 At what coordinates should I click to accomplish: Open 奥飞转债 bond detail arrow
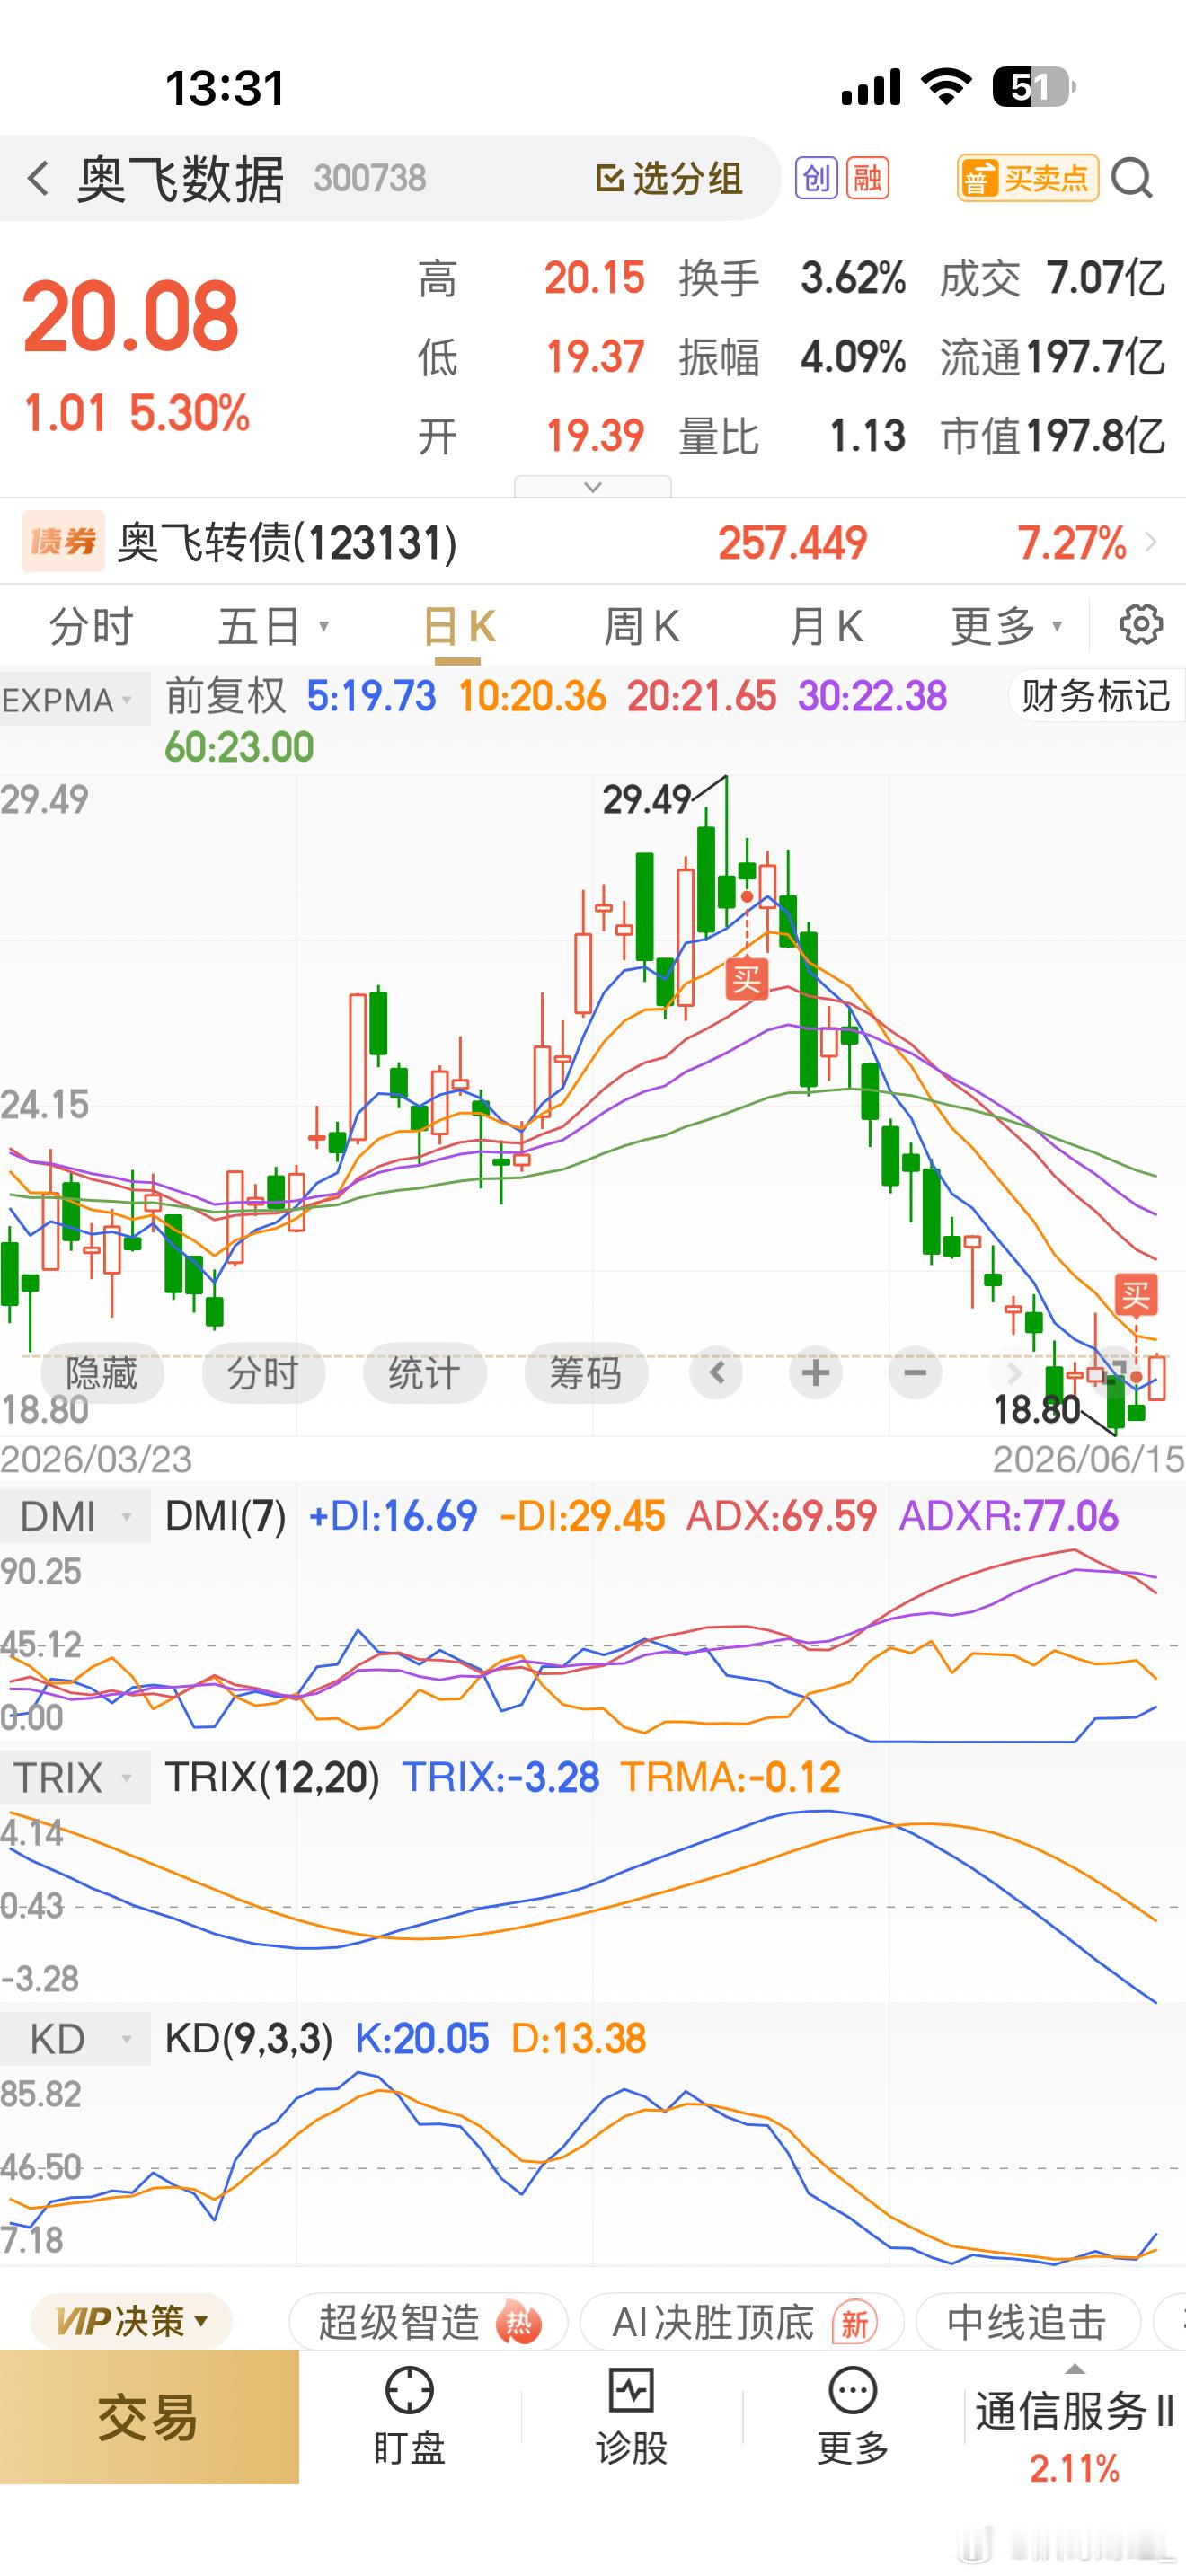pyautogui.click(x=1152, y=542)
